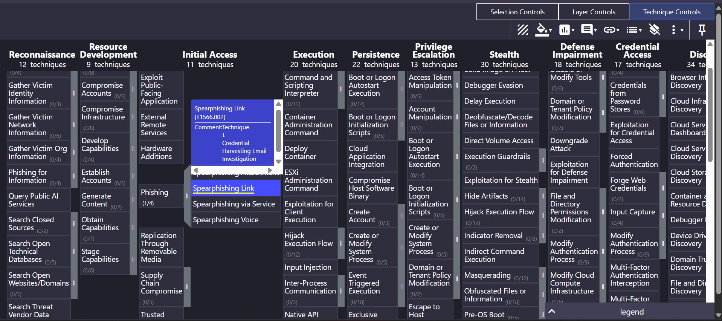The image size is (722, 321).
Task: Click the Credential Access tactic header
Action: coord(637,50)
